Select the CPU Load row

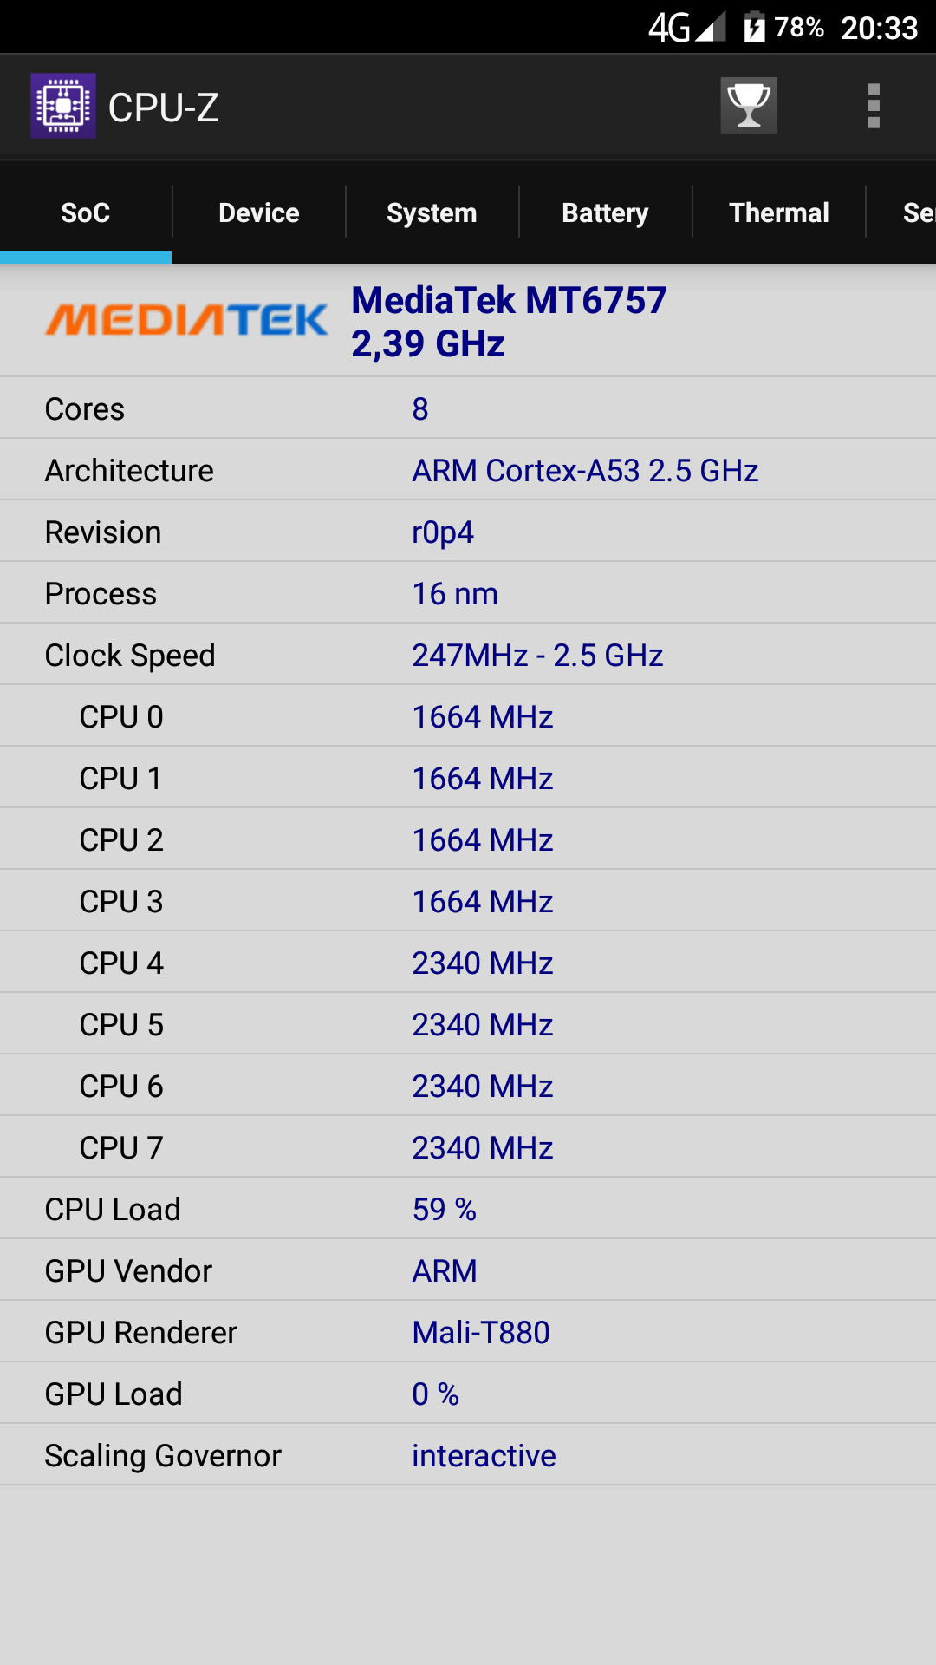click(x=468, y=1209)
